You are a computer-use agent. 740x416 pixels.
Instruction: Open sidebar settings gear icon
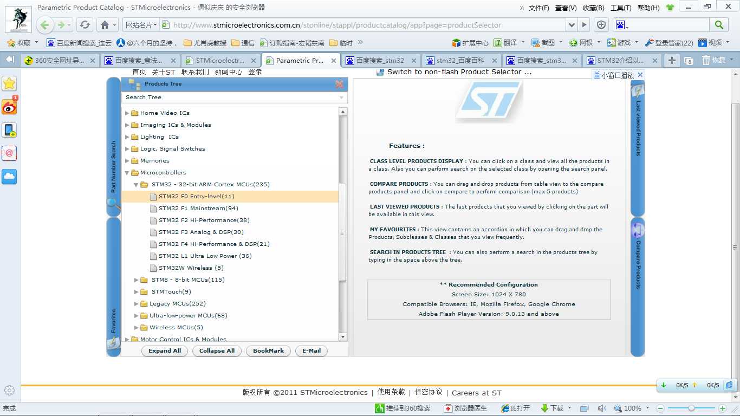tap(9, 390)
